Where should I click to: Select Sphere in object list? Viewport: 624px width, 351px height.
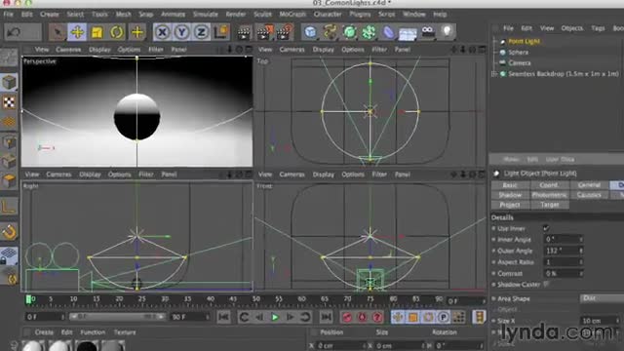coord(518,52)
